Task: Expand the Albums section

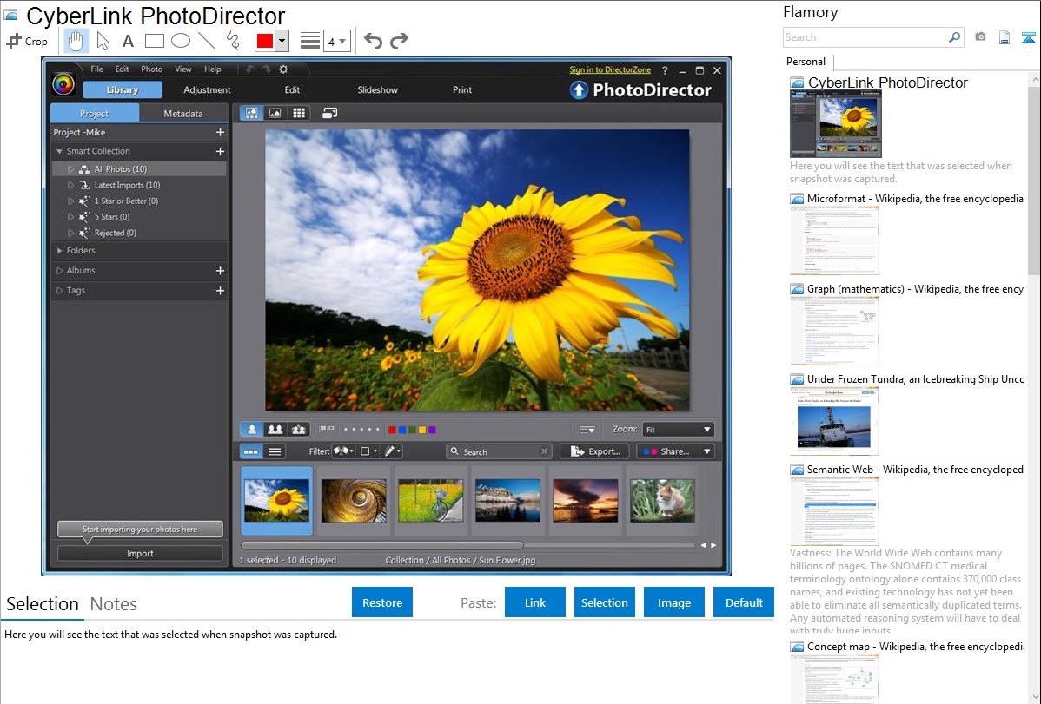Action: pos(59,271)
